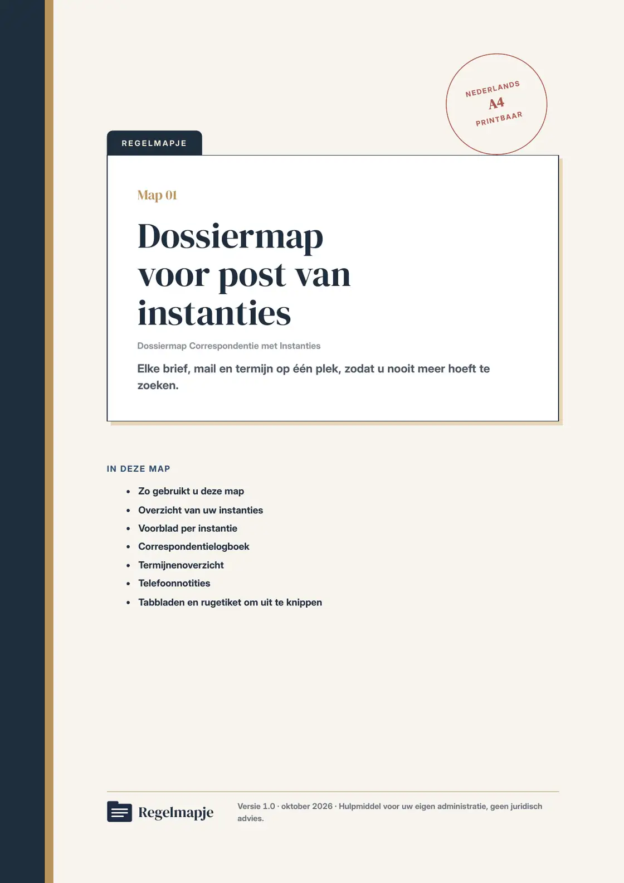Click the 'IN DEZE MAP' heading
The width and height of the screenshot is (624, 883).
[139, 469]
